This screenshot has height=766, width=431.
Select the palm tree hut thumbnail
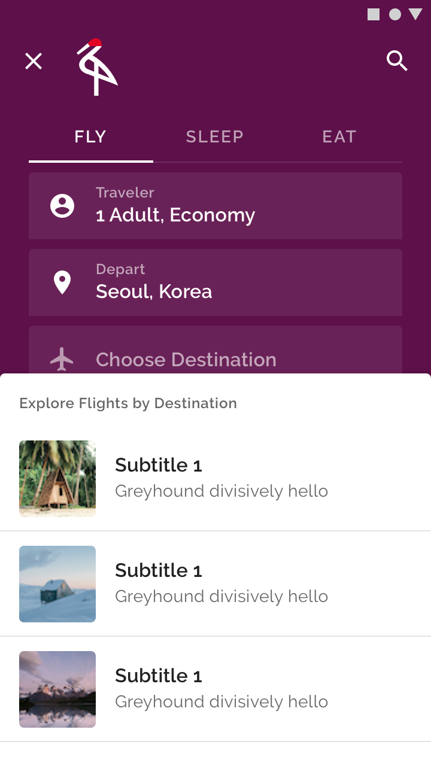(x=57, y=479)
